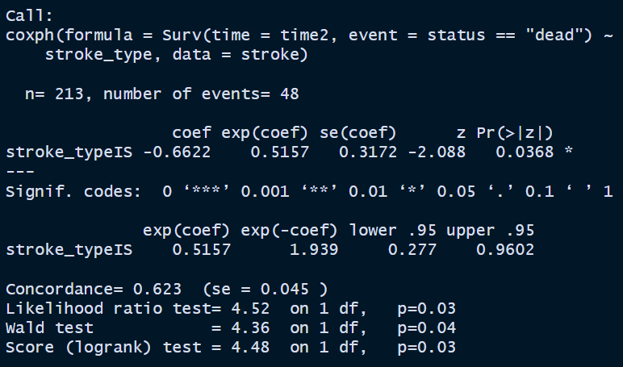Click the word Call: at the top
623x367 pixels.
pyautogui.click(x=29, y=16)
